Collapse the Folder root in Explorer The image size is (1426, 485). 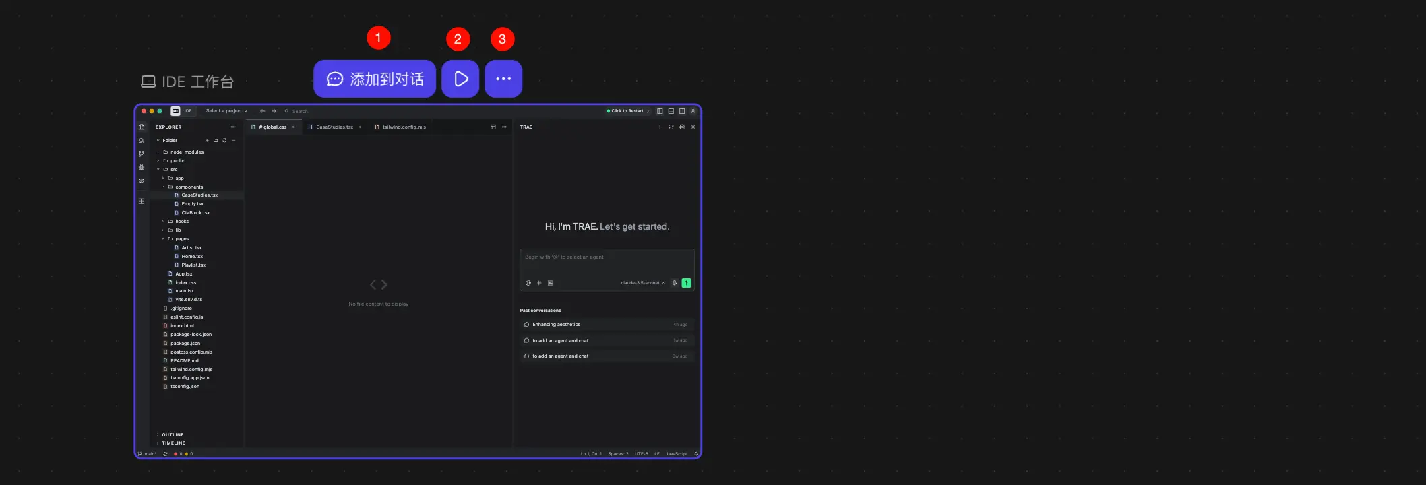158,141
